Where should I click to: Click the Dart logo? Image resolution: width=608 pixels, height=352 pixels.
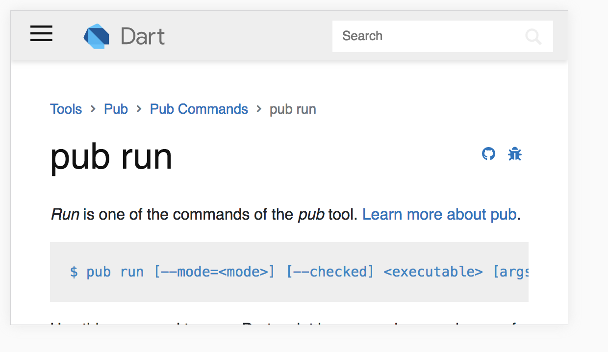coord(96,35)
